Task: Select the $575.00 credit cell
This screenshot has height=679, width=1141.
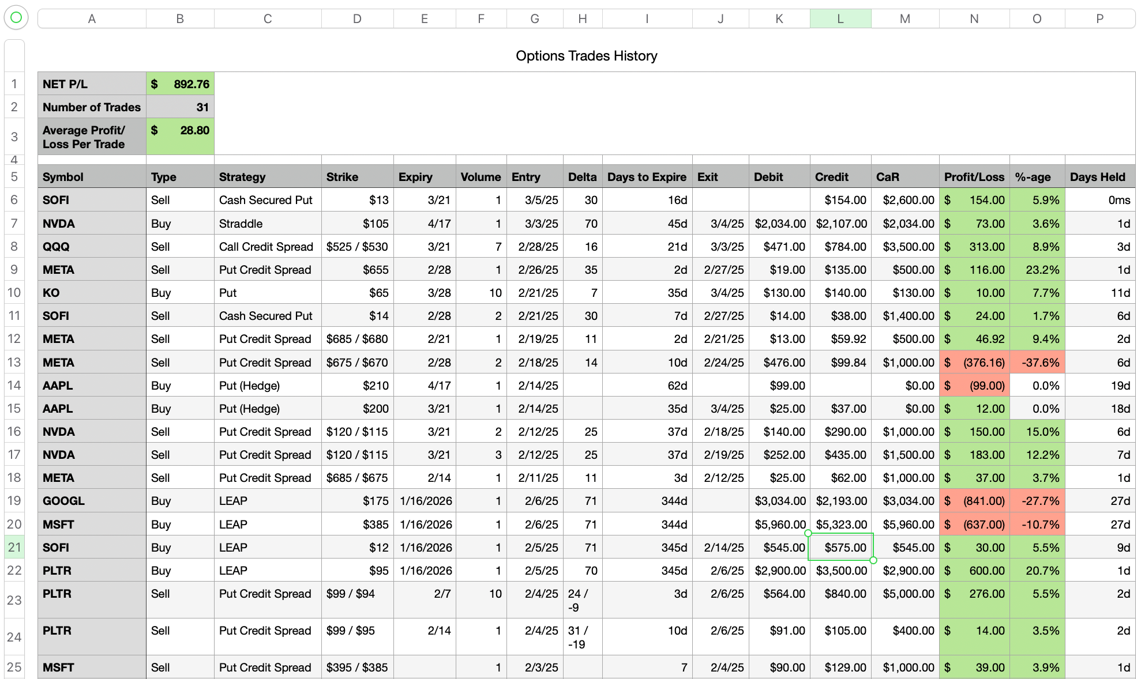Action: click(840, 547)
